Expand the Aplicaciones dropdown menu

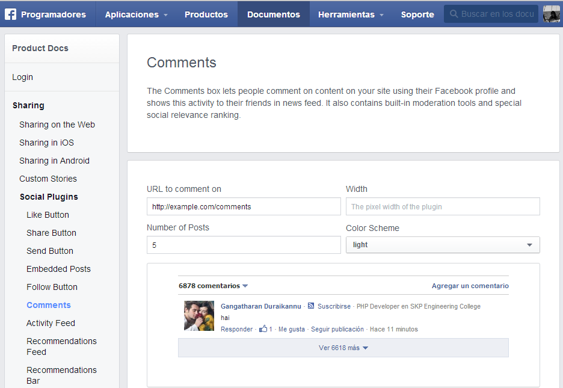[x=136, y=14]
